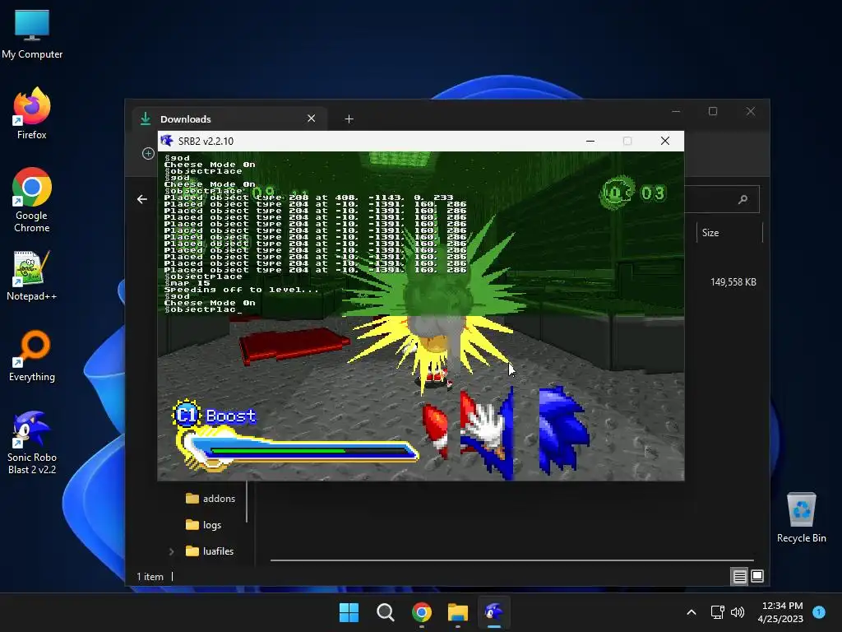Image resolution: width=842 pixels, height=632 pixels.
Task: Open the Recycle Bin on the desktop
Action: 801,518
